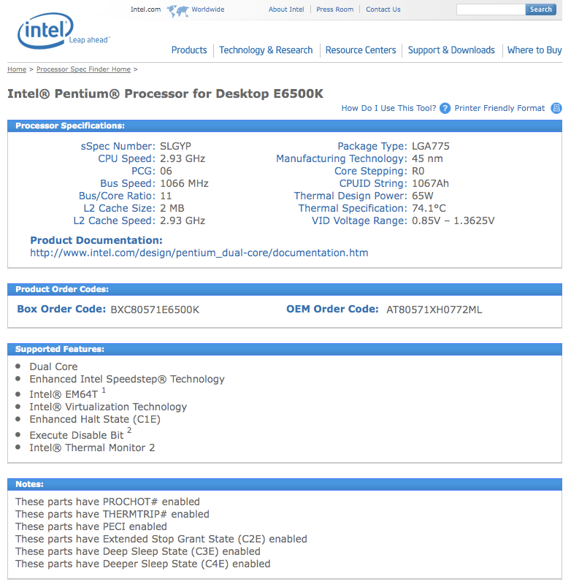Click the Intel.com link

point(145,9)
